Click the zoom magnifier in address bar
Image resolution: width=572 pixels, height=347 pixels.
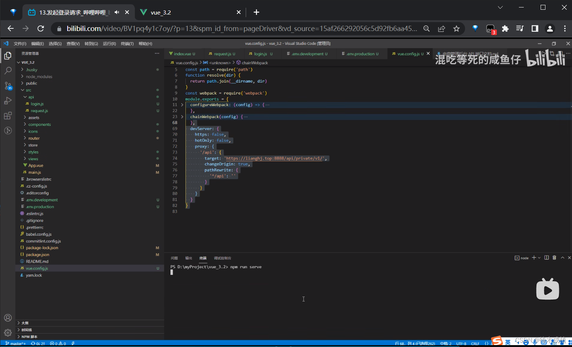[426, 28]
